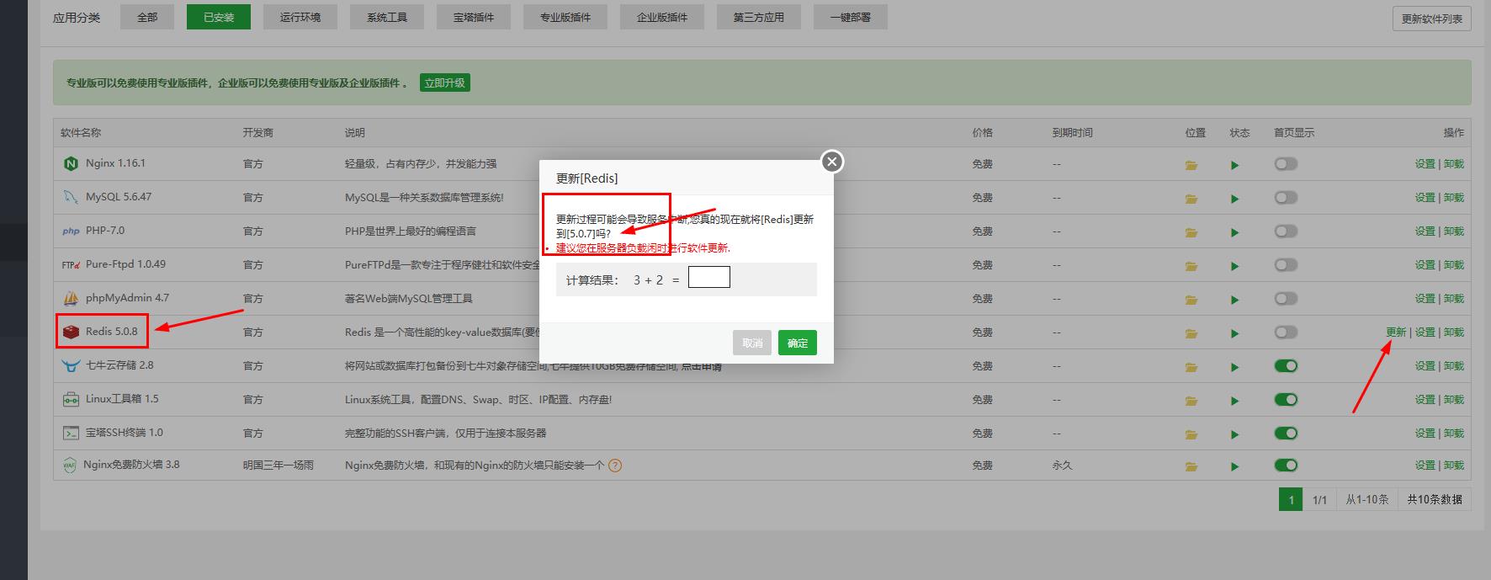1491x580 pixels.
Task: Switch to 系统工具 category
Action: [387, 17]
